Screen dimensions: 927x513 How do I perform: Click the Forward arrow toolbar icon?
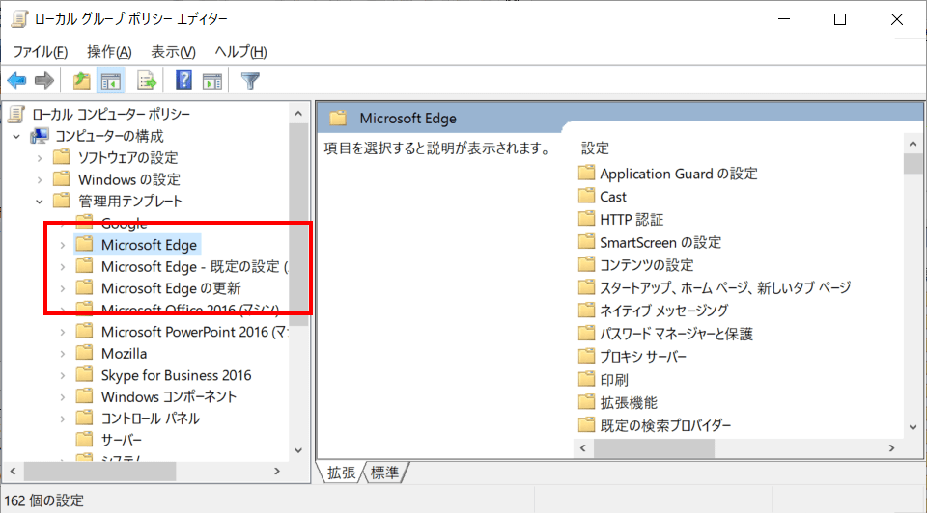tap(43, 80)
